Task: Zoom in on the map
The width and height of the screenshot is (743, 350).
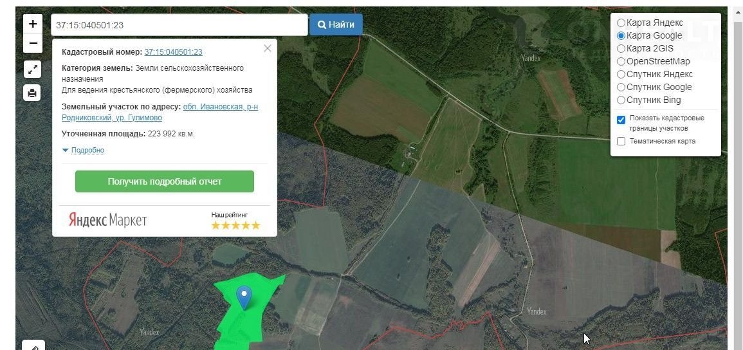Action: 33,24
